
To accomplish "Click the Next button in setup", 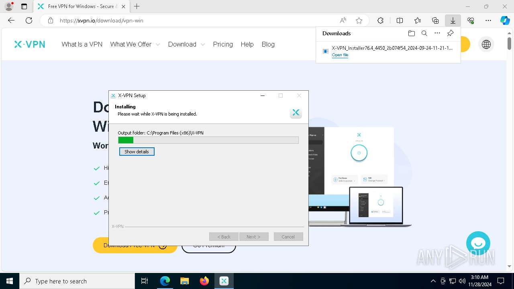I will pos(254,237).
